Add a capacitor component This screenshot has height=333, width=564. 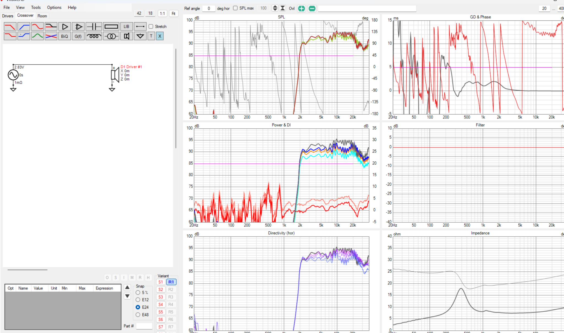point(94,26)
